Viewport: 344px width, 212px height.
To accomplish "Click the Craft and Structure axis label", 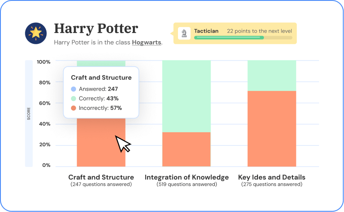I will click(101, 177).
